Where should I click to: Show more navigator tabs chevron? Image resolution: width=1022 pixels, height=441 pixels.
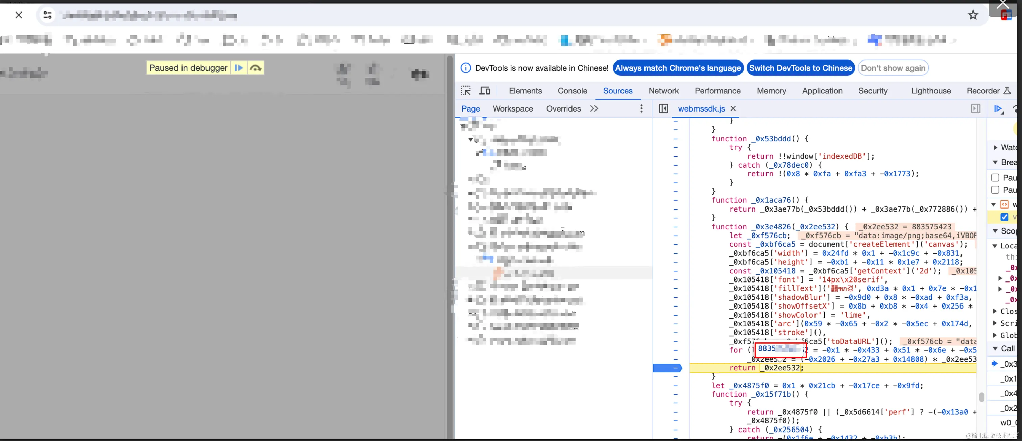[594, 109]
